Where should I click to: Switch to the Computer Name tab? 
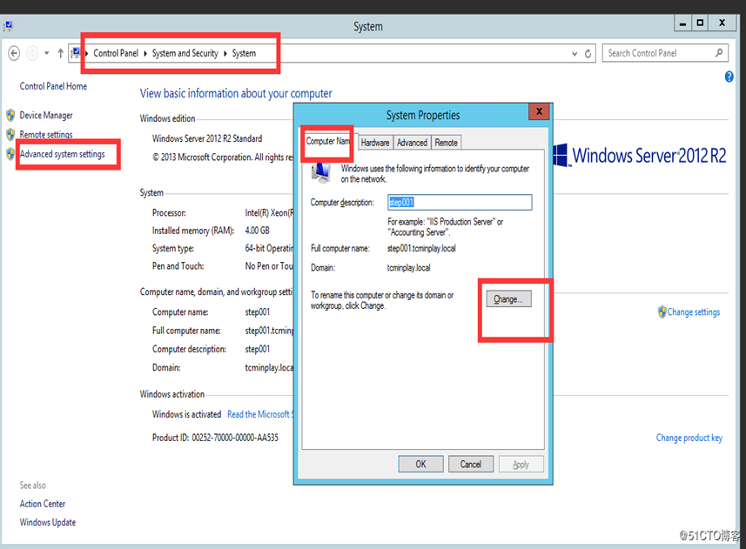[328, 141]
